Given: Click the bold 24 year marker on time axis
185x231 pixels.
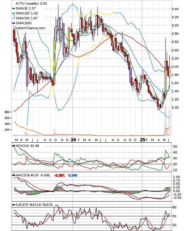Looking at the screenshot, I should 73,140.
